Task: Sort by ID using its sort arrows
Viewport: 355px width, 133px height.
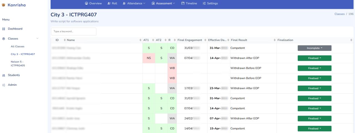Action: [x=64, y=40]
